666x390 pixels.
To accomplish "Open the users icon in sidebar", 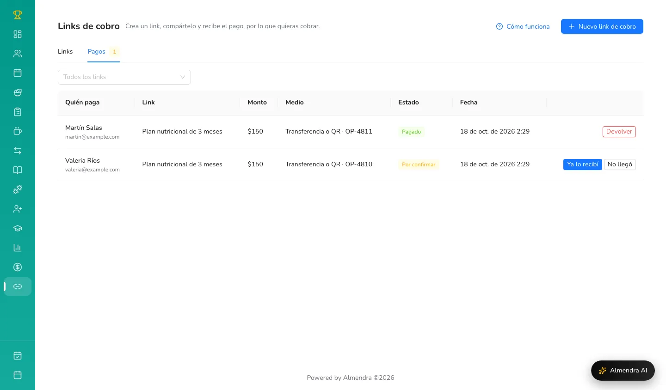I will 18,54.
